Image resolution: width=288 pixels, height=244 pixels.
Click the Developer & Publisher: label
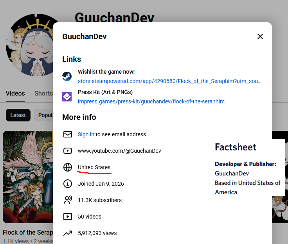pyautogui.click(x=246, y=164)
